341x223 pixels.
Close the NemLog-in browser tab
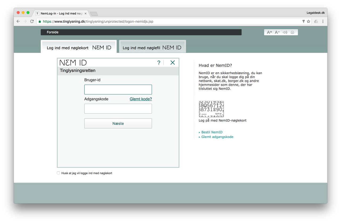click(x=86, y=13)
